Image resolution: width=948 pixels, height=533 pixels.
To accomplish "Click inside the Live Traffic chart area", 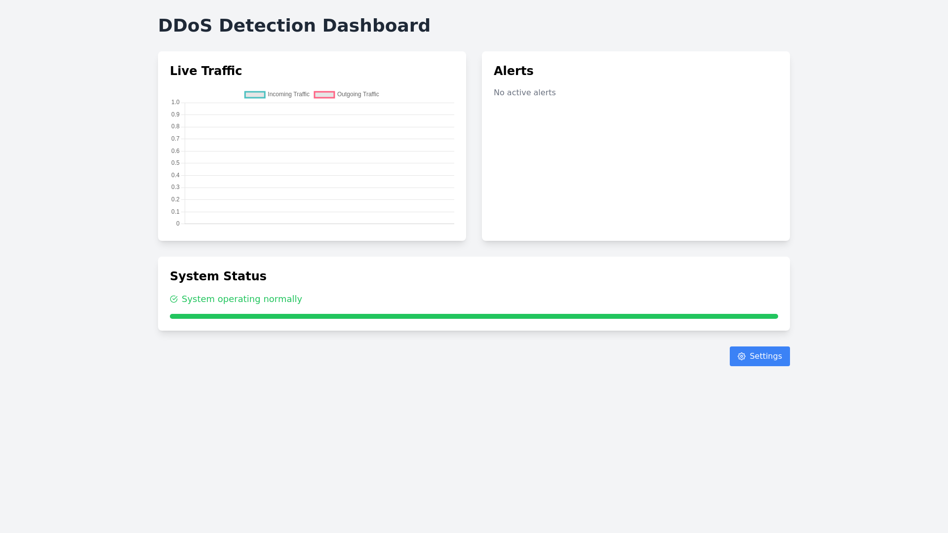I will tap(318, 163).
